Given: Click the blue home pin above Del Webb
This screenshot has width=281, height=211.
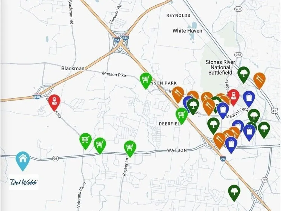Looking at the screenshot, I should [23, 161].
